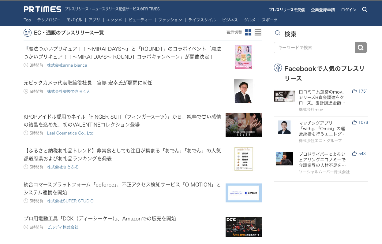Image resolution: width=382 pixels, height=244 pixels.
Task: Open ビジネス category
Action: pyautogui.click(x=230, y=20)
